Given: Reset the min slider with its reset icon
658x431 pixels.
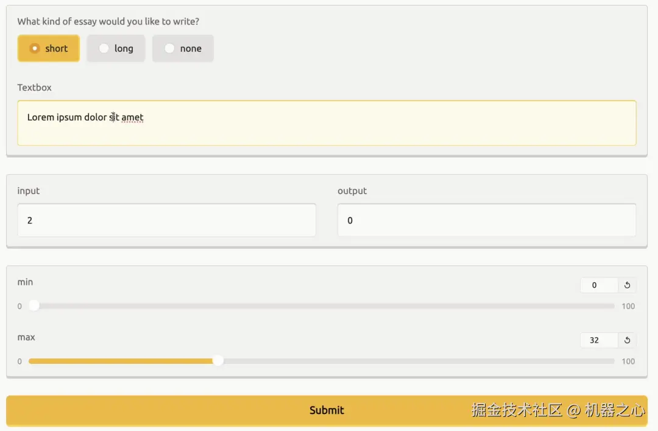Looking at the screenshot, I should pyautogui.click(x=627, y=285).
